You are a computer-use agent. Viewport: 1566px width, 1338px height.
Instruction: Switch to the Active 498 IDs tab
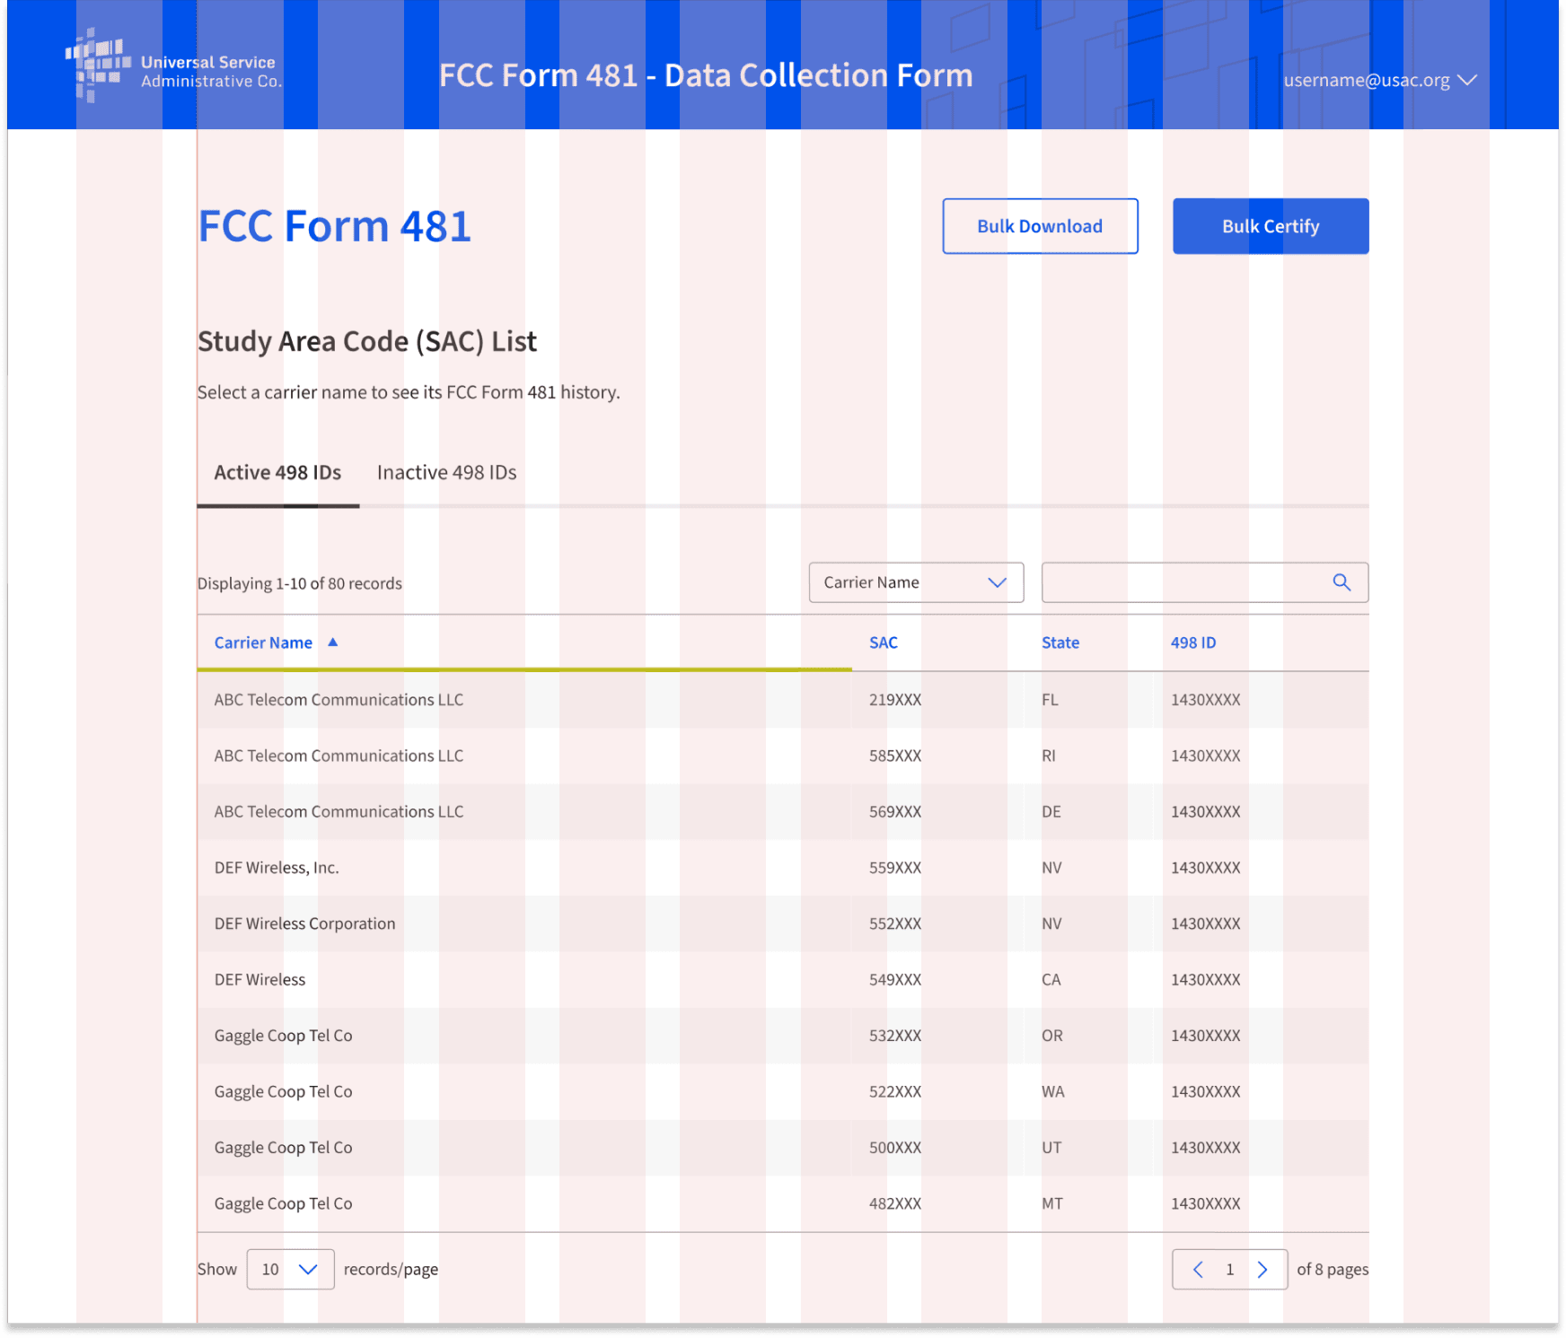pos(277,473)
